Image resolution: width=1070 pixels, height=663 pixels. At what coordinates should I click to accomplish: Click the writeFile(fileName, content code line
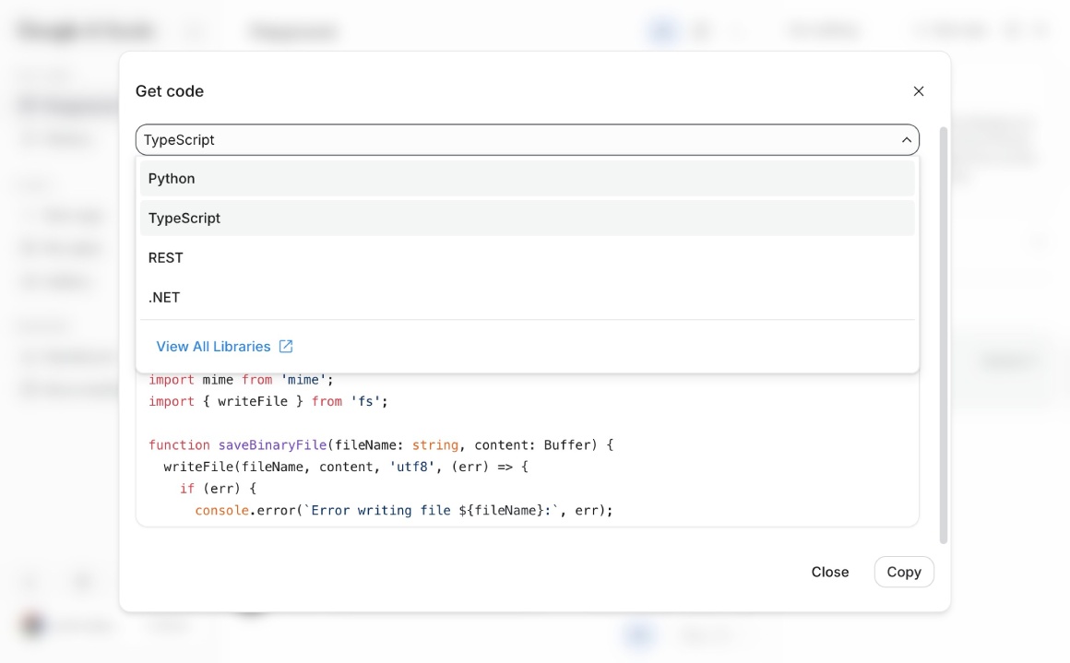coord(346,468)
